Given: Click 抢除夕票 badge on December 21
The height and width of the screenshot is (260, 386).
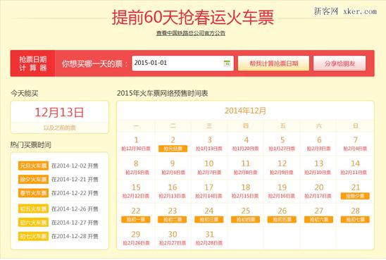Looking at the screenshot, I should point(355,196).
